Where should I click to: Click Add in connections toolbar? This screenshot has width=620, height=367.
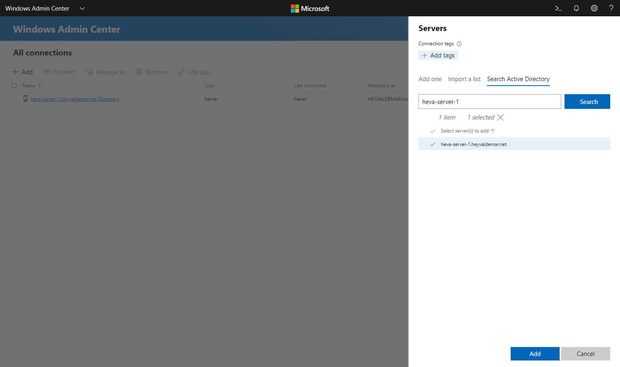[x=22, y=72]
